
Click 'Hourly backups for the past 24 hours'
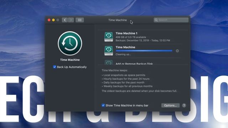click(126, 79)
